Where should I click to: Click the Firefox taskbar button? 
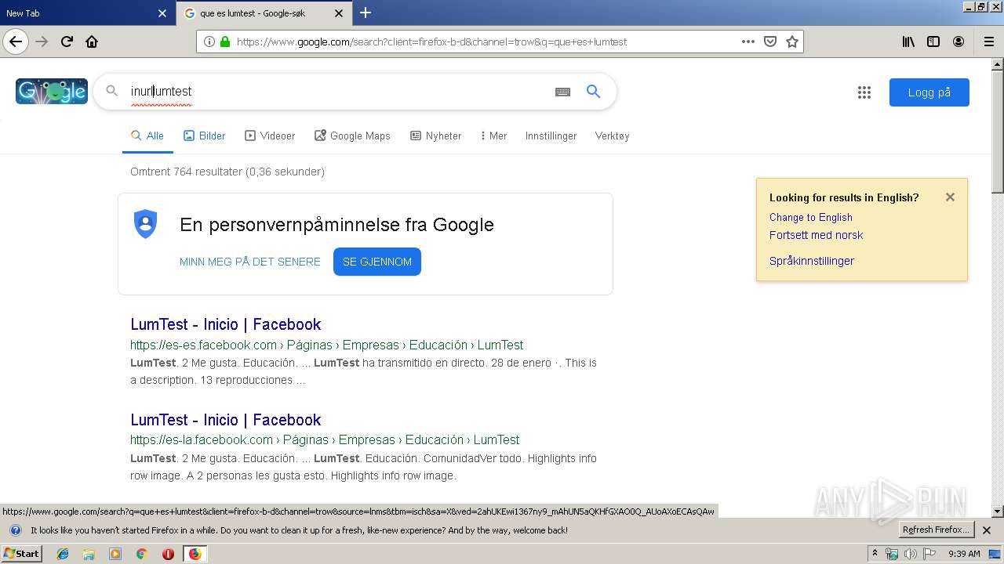pos(195,554)
